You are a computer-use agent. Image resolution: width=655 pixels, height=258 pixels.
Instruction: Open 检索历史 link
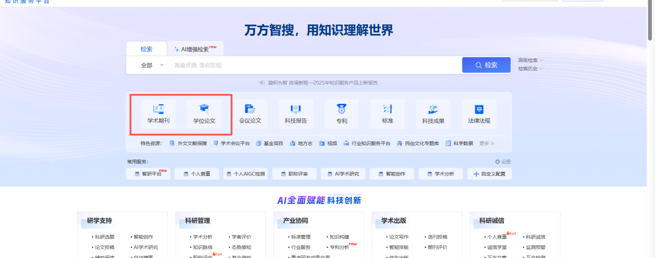pyautogui.click(x=531, y=69)
